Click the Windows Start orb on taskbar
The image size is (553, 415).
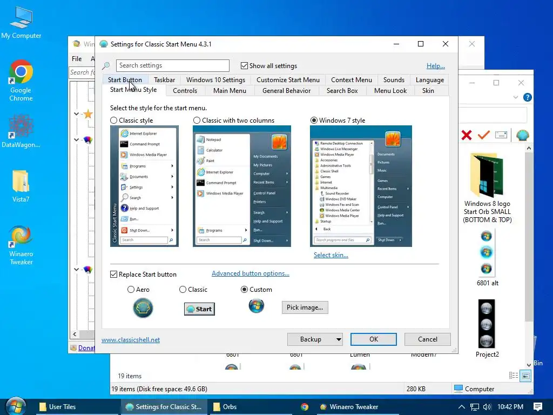point(16,406)
